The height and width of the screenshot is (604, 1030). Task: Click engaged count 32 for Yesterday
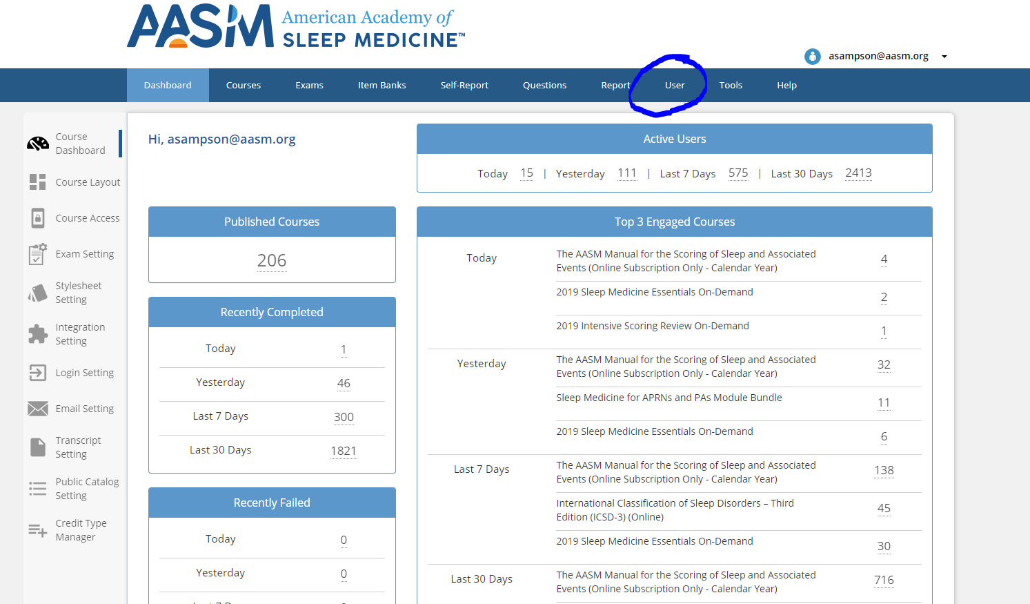pyautogui.click(x=884, y=364)
